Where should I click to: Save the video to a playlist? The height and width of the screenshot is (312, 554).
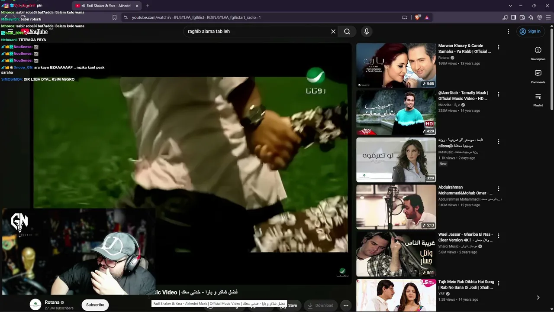(289, 305)
